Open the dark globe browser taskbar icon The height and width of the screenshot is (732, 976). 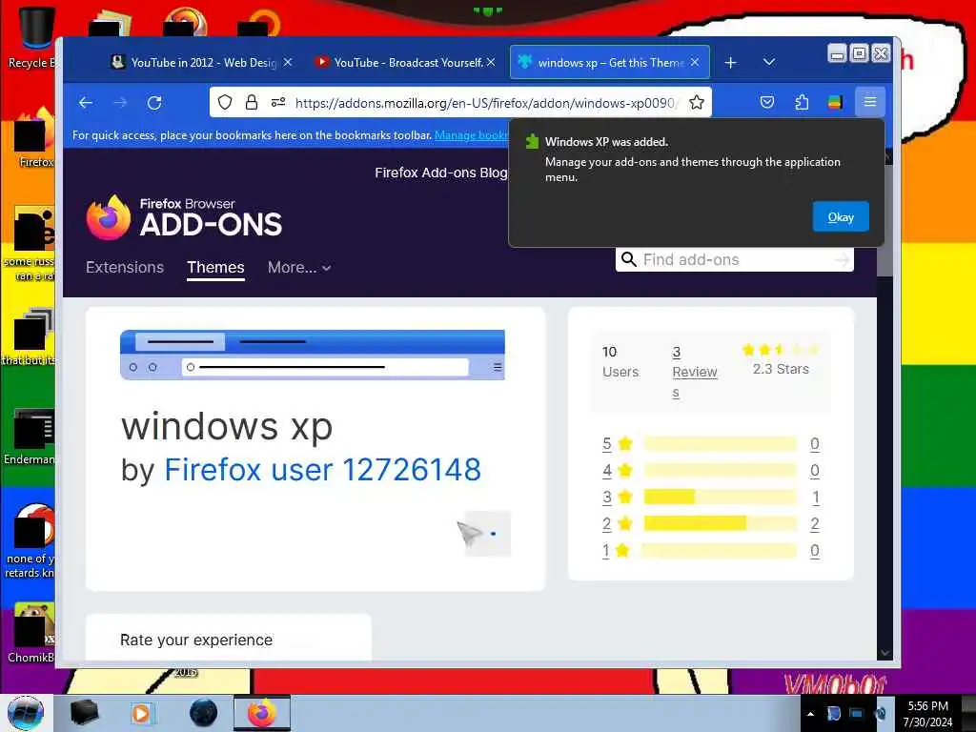[x=203, y=713]
